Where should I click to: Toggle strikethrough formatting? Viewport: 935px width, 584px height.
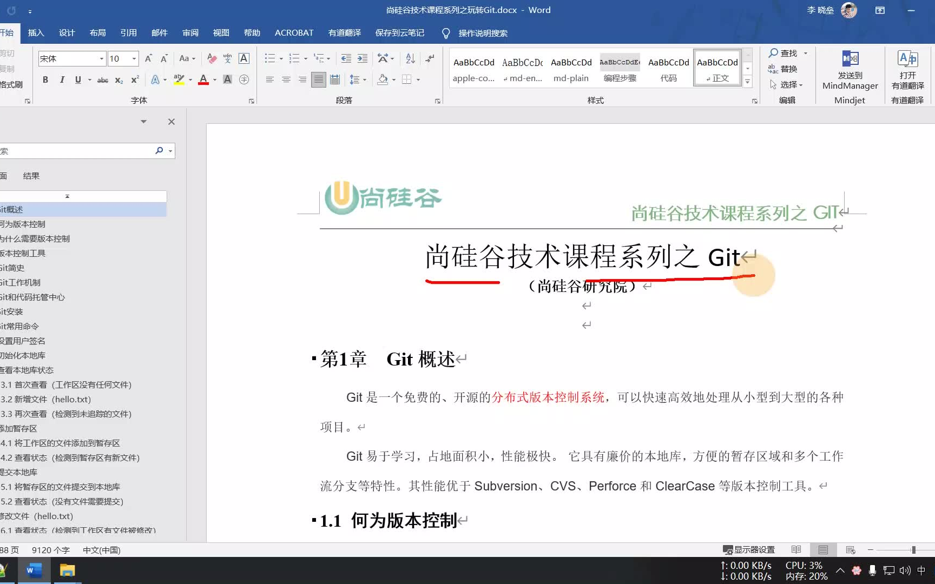[102, 79]
